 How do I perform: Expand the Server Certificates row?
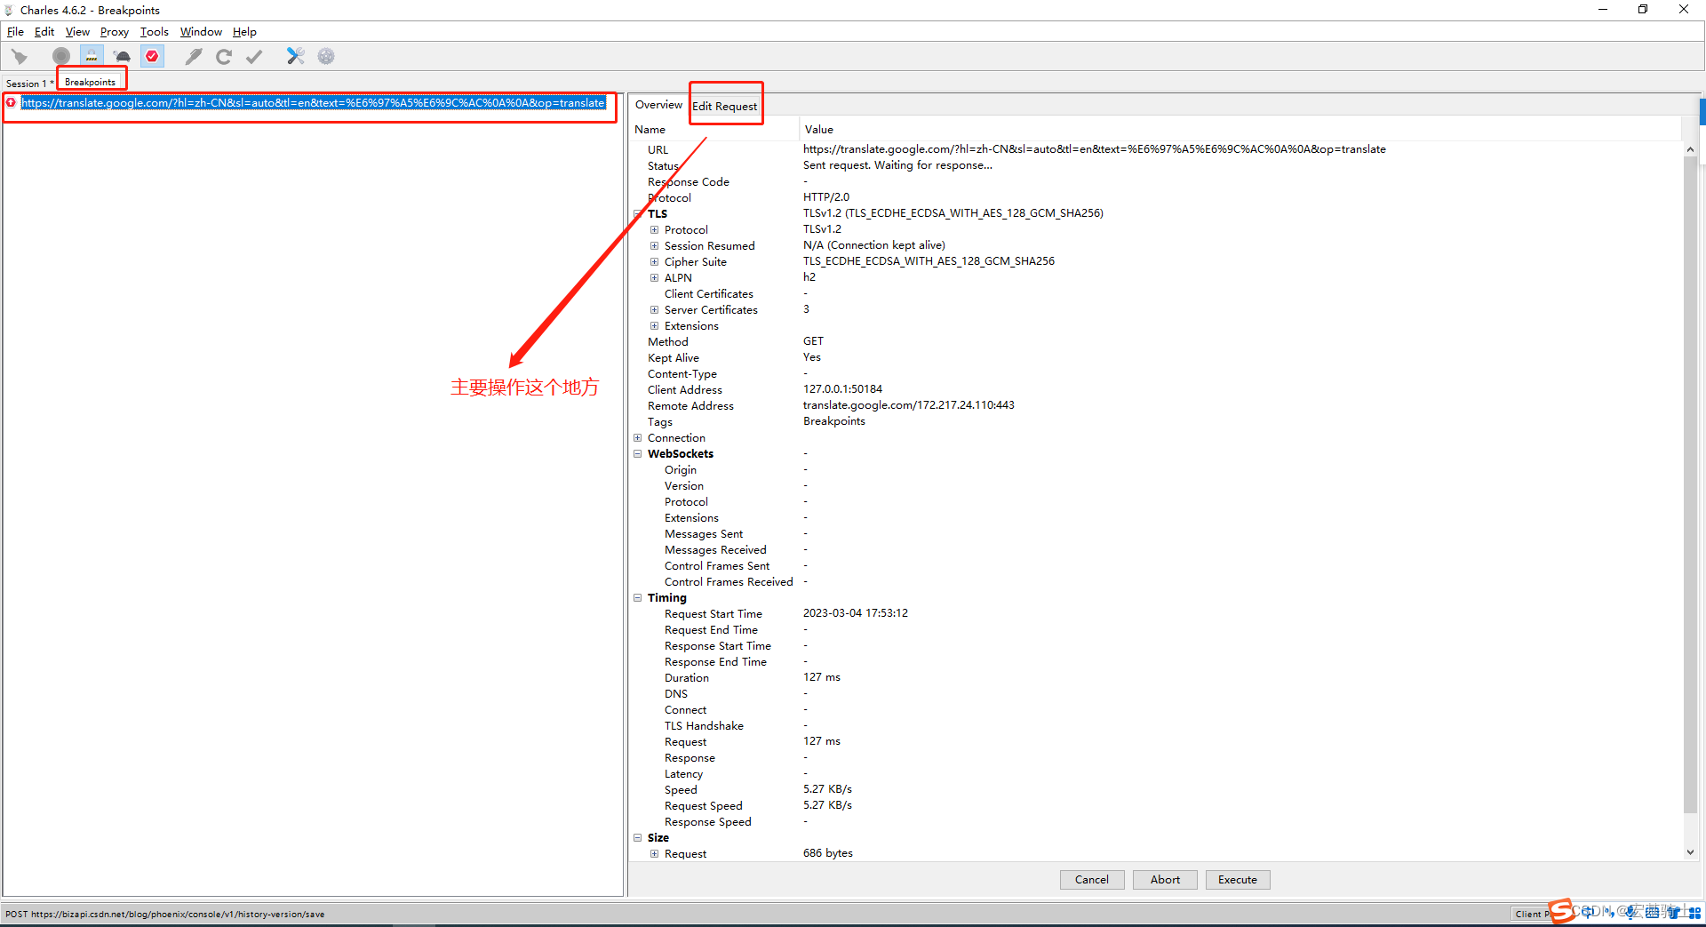[654, 310]
